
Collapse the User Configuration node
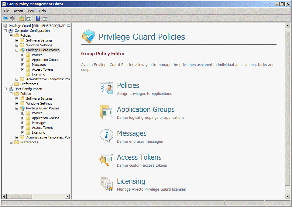coord(5,89)
